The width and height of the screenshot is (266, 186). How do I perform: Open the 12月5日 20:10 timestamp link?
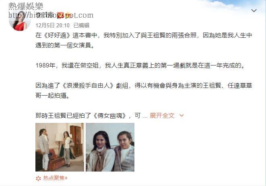coord(53,25)
